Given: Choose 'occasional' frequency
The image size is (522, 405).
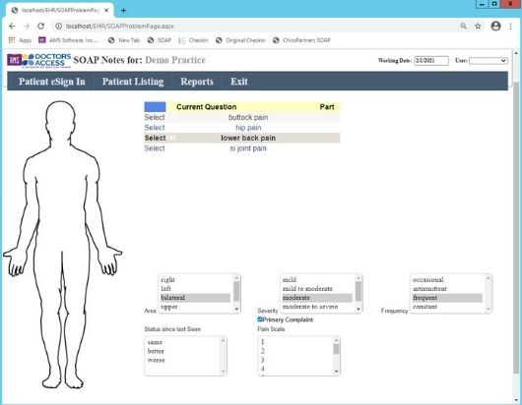Looking at the screenshot, I should (x=447, y=280).
